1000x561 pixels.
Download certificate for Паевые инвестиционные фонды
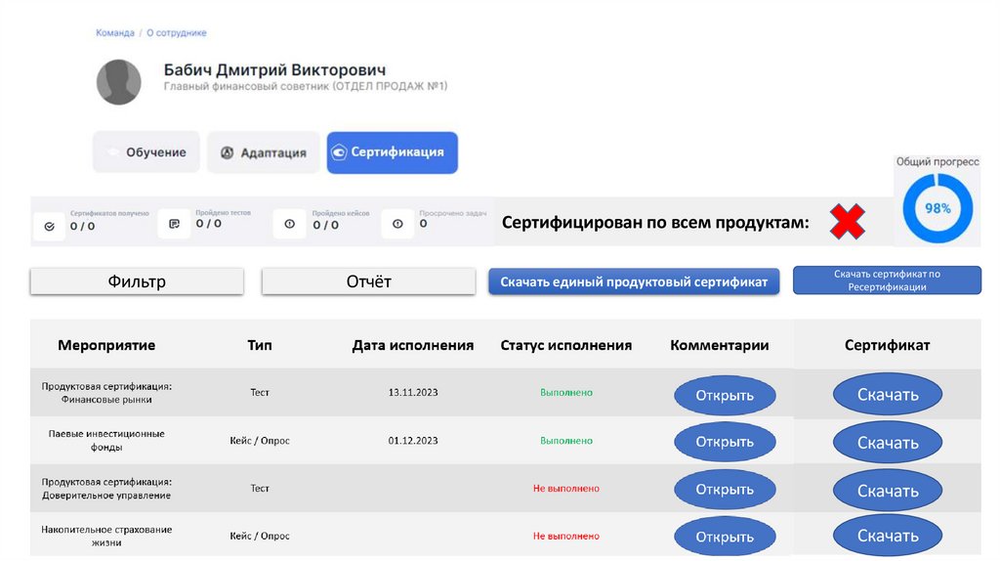click(x=888, y=443)
